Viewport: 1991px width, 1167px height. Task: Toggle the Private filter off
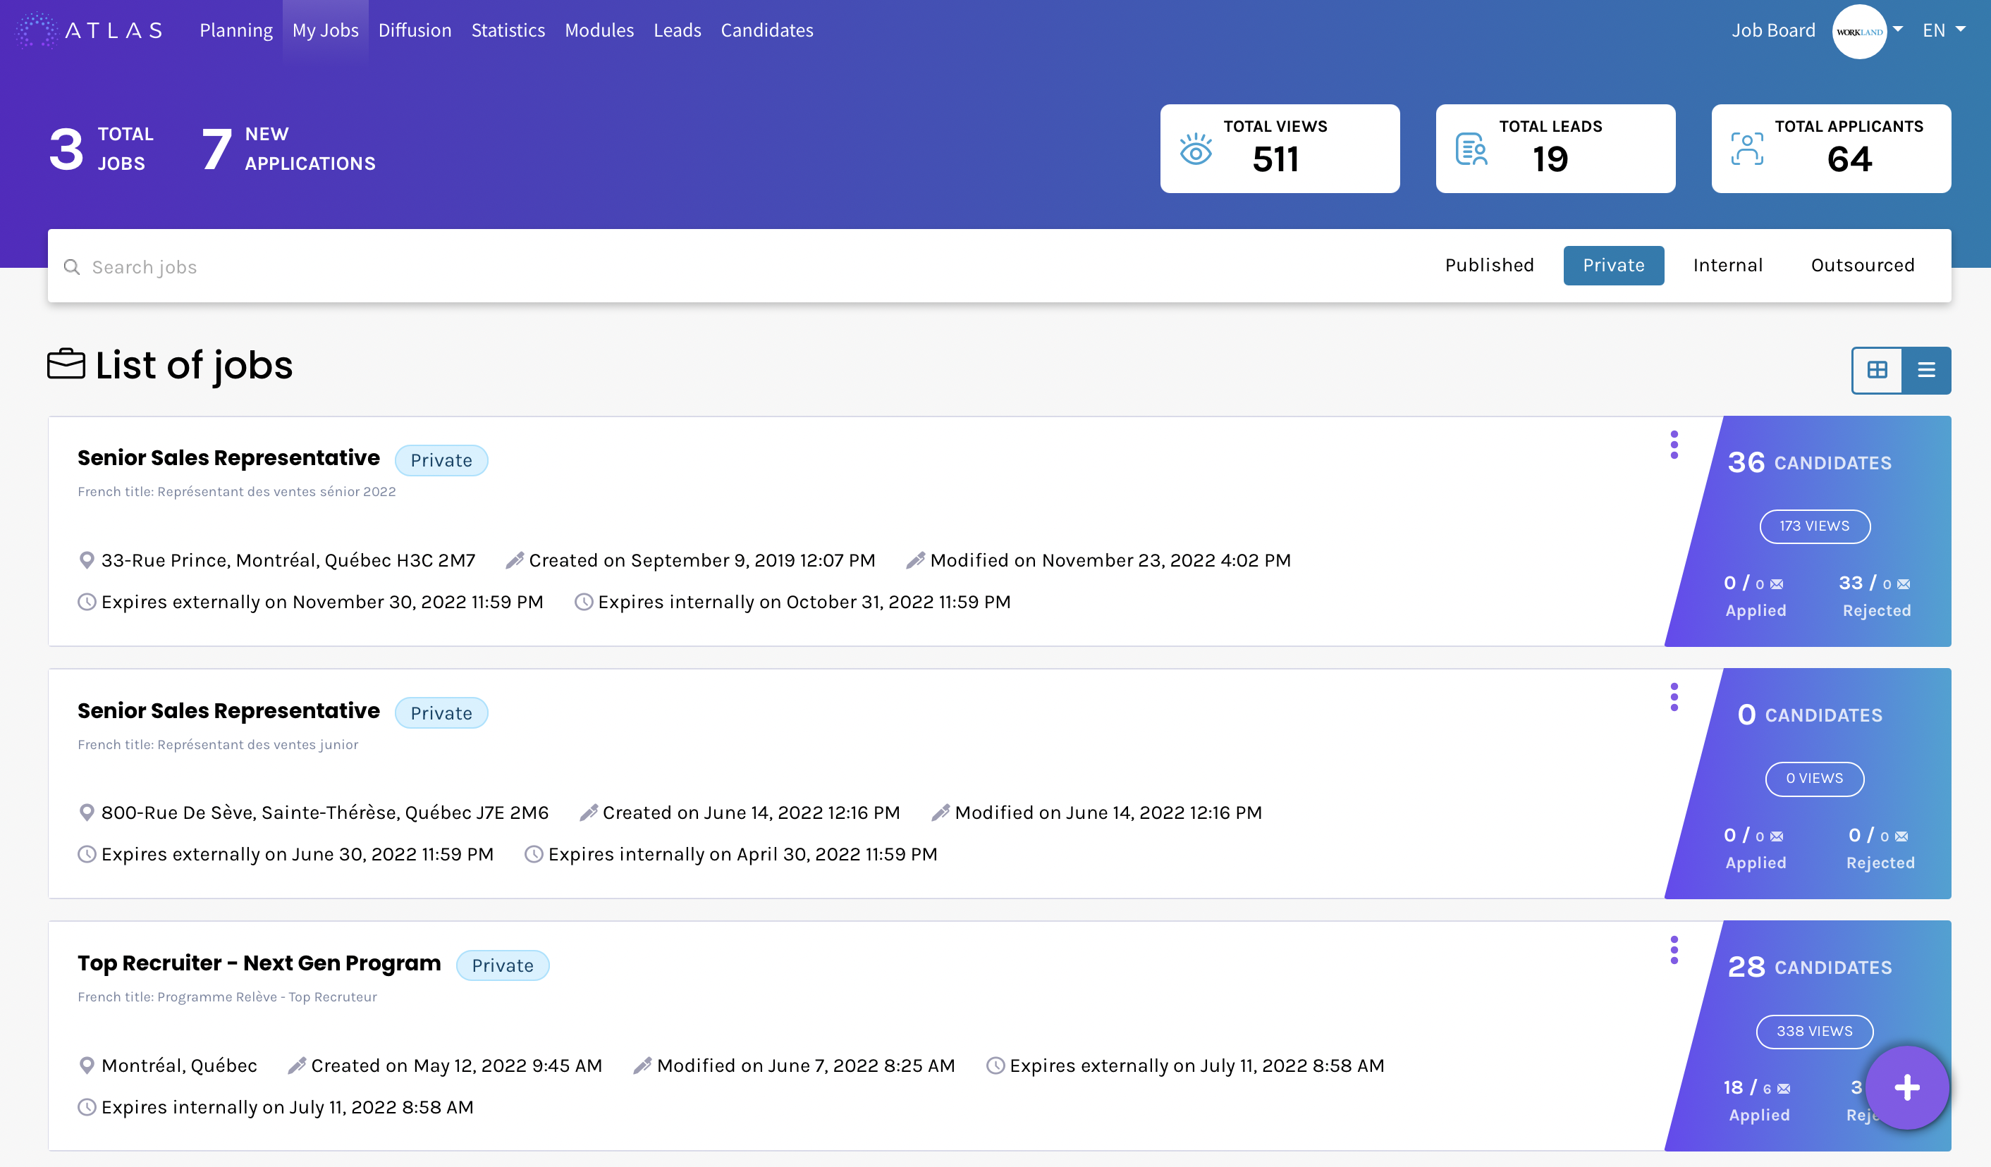[x=1612, y=265]
